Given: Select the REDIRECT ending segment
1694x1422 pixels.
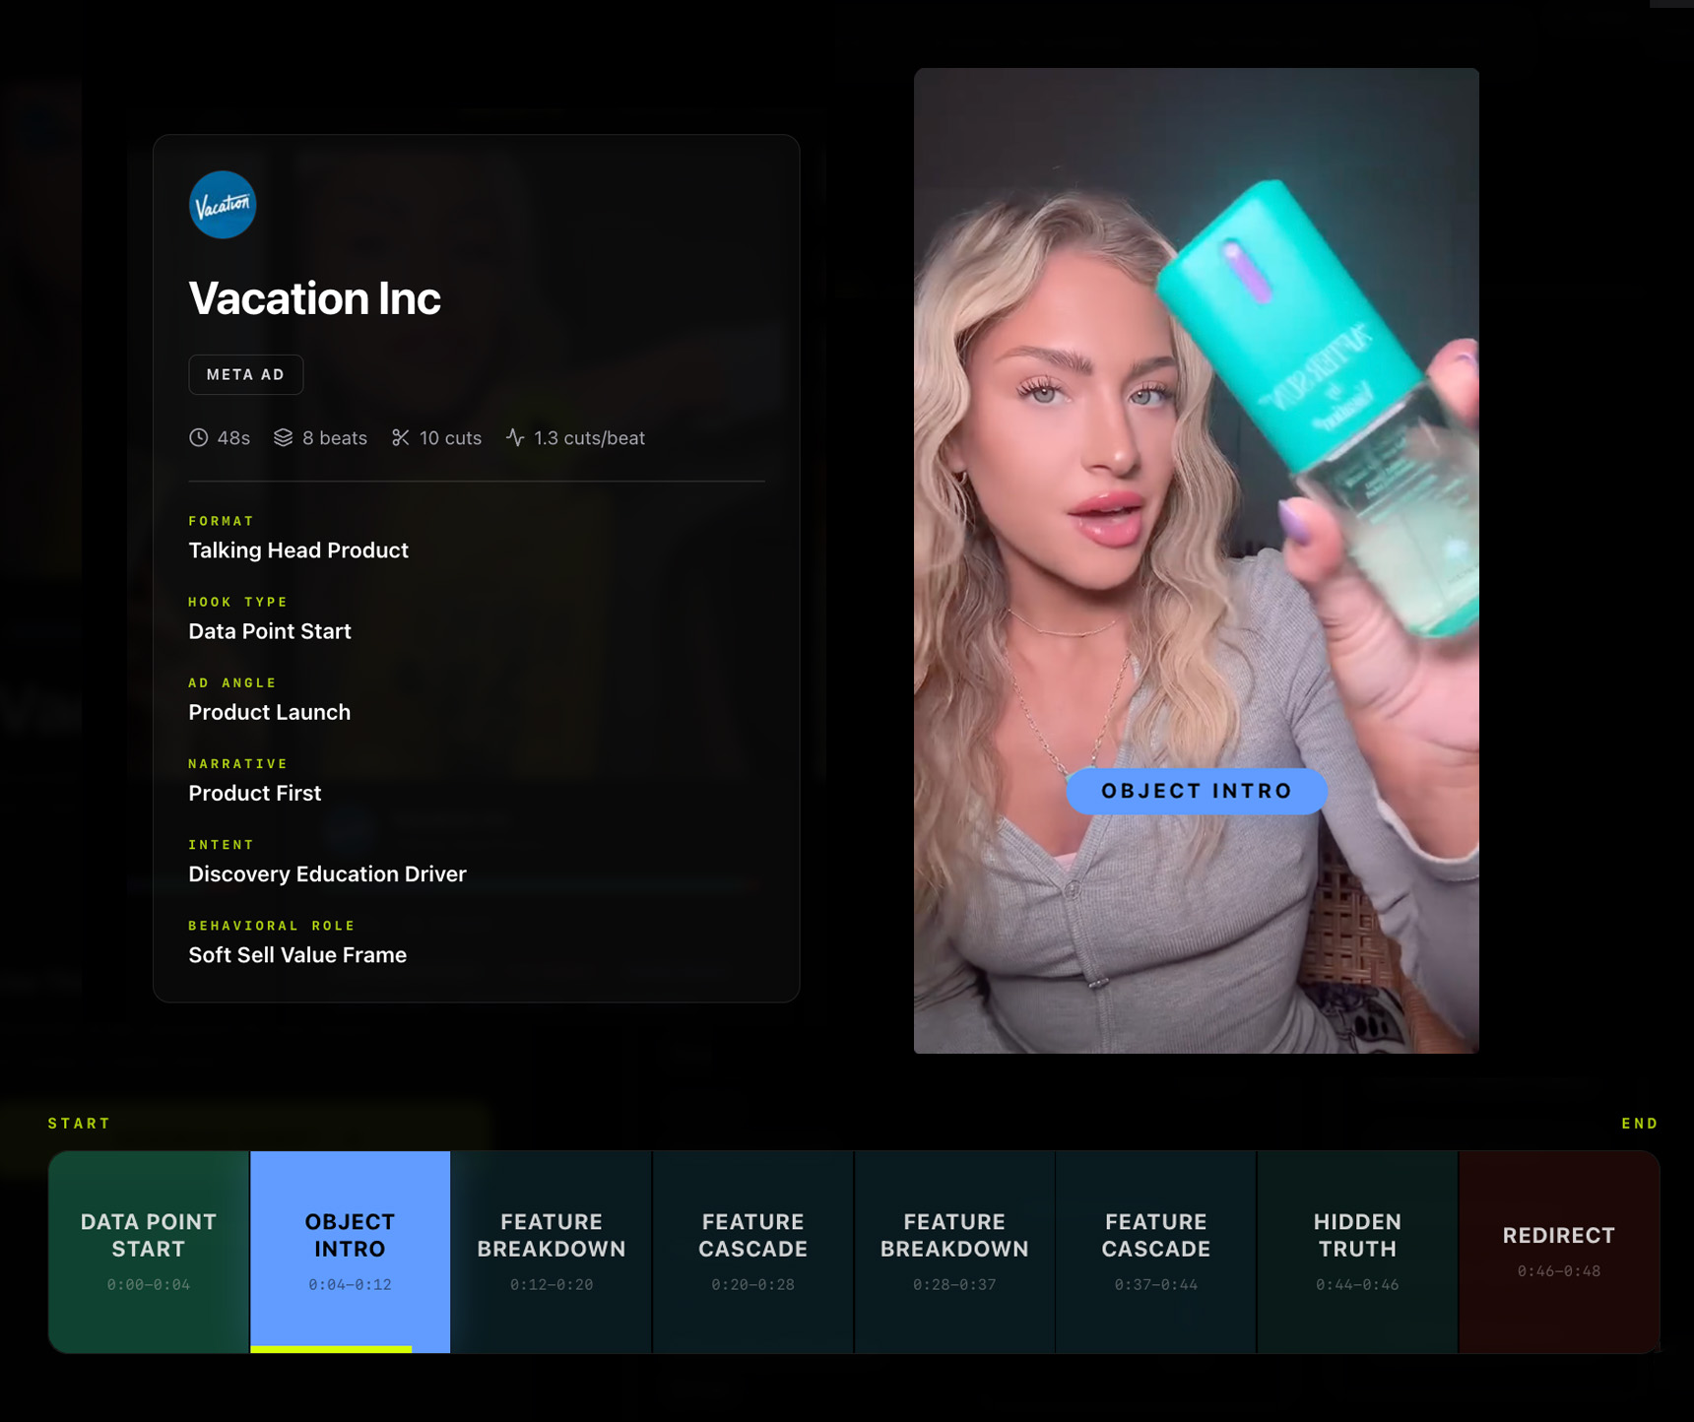Looking at the screenshot, I should (x=1558, y=1251).
